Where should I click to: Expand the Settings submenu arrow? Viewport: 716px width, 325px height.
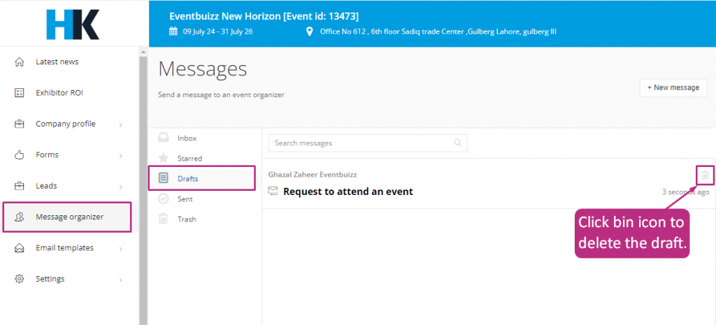[x=120, y=280]
